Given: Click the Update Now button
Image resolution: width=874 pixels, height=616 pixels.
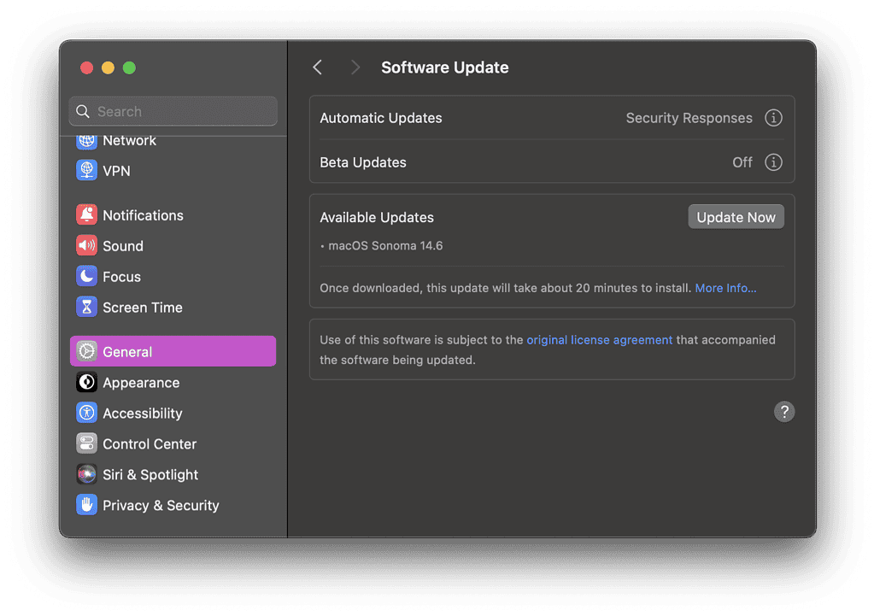Looking at the screenshot, I should (x=736, y=217).
